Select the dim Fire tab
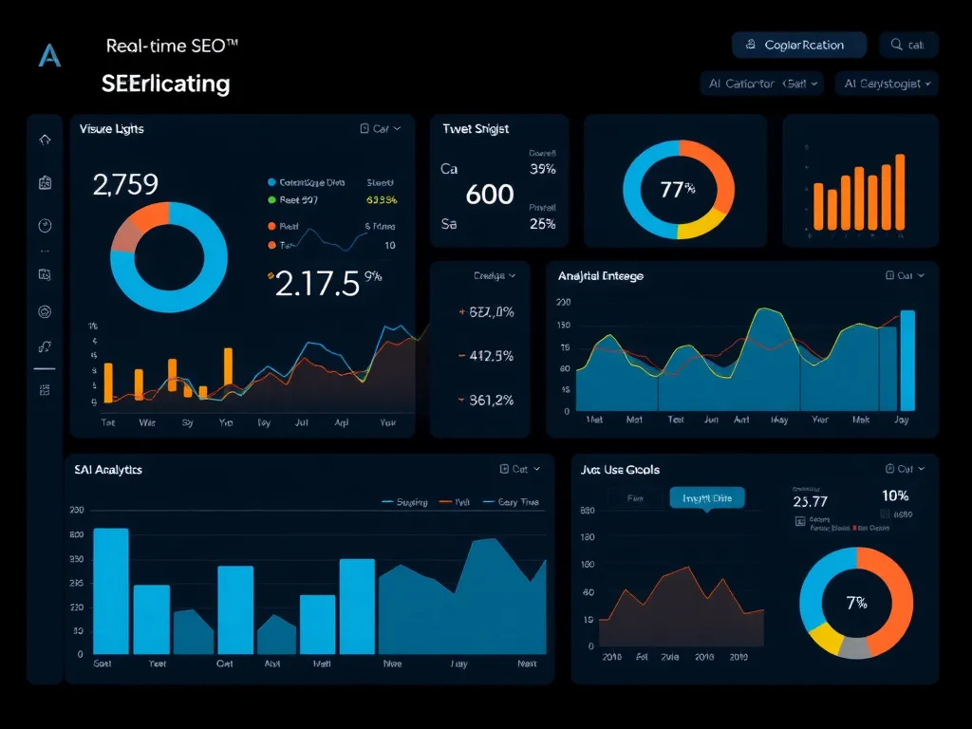The image size is (972, 729). (x=635, y=497)
